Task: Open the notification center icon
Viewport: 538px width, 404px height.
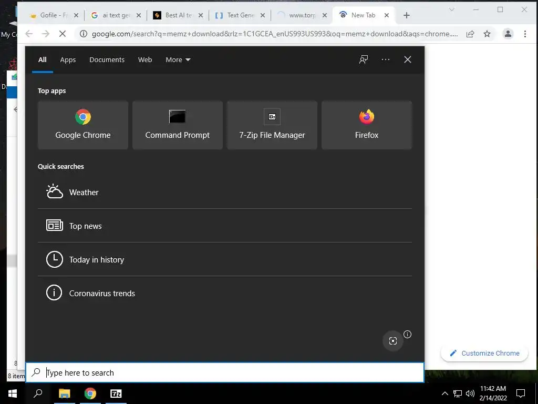Action: pyautogui.click(x=521, y=393)
